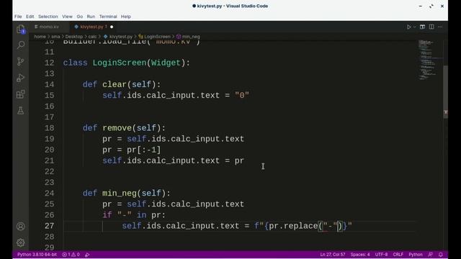Expand the run options dropdown arrow
Screen dimensions: 461x259
point(415,27)
